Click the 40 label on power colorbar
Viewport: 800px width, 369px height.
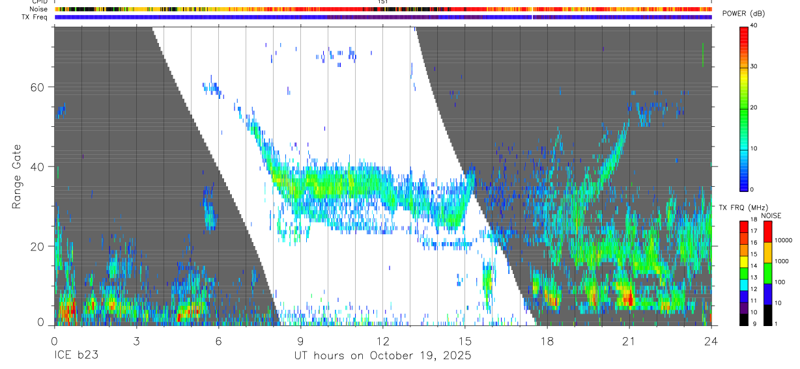pos(754,25)
